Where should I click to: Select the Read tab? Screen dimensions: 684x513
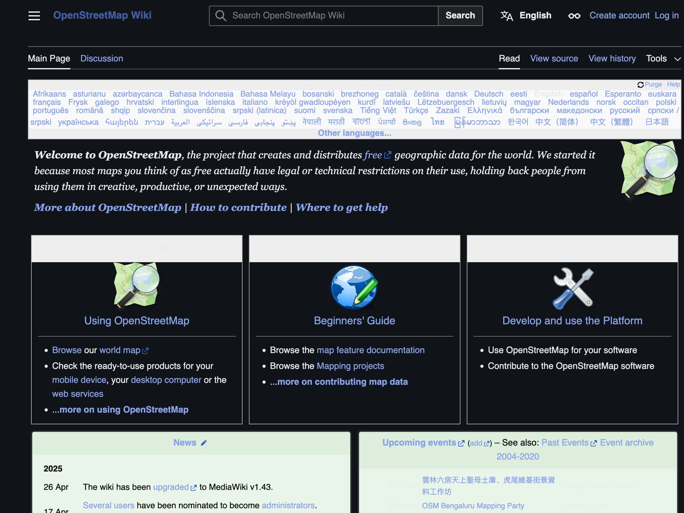(x=509, y=58)
